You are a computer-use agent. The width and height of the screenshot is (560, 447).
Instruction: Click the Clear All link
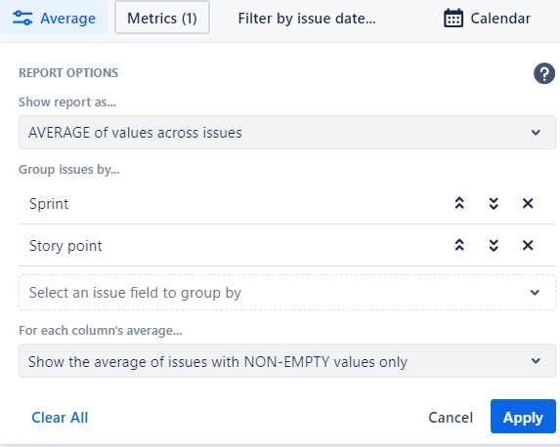point(60,418)
